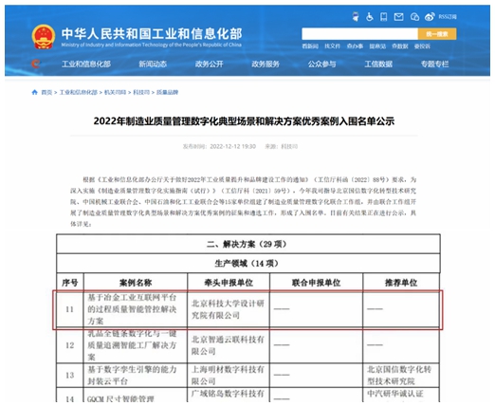
Task: Click the 牵头申报单位 column header
Action: [x=229, y=283]
